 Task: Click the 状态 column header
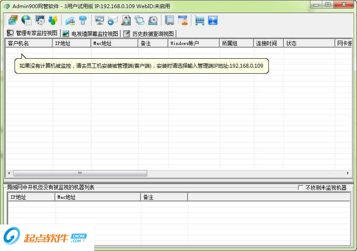(x=309, y=43)
